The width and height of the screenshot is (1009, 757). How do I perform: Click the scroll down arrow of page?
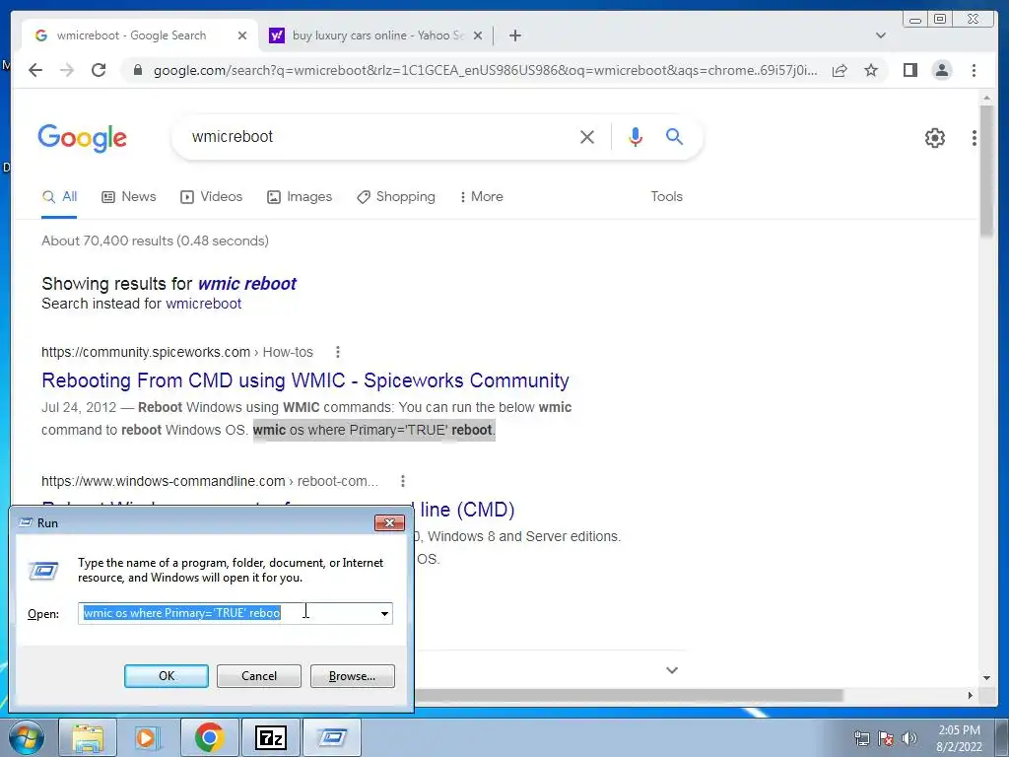point(986,677)
